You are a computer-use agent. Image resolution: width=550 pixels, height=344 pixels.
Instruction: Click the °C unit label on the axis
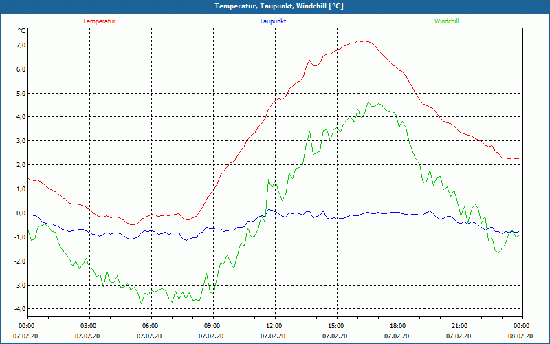22,31
